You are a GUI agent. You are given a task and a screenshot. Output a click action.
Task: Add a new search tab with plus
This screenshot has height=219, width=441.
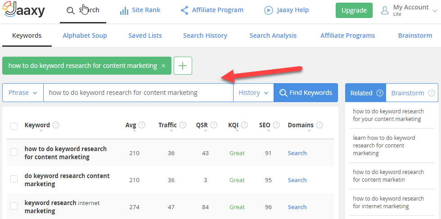pyautogui.click(x=183, y=66)
